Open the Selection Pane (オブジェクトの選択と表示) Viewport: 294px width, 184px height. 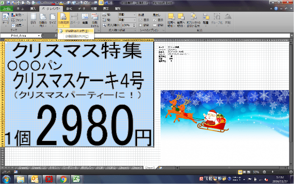pos(194,20)
